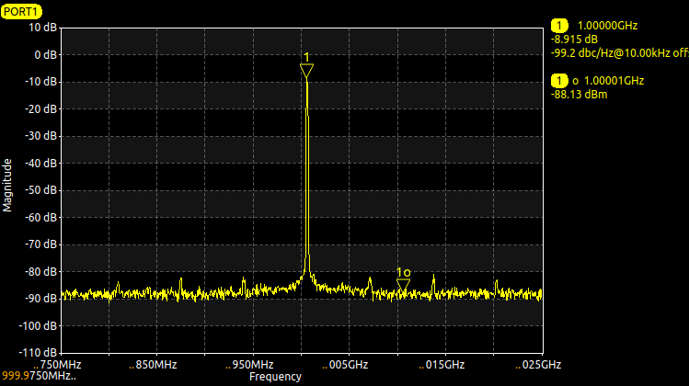The image size is (689, 386).
Task: Click the ..025GHz x-axis tick label
Action: point(538,365)
